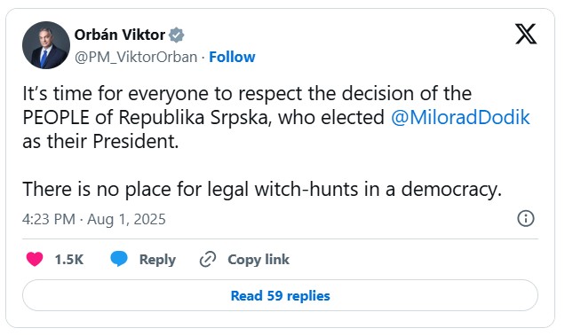The width and height of the screenshot is (573, 336).
Task: Open the circled info icon beside the timestamp
Action: (x=526, y=218)
